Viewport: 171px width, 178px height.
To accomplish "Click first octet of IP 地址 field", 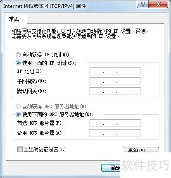I will tap(96, 71).
